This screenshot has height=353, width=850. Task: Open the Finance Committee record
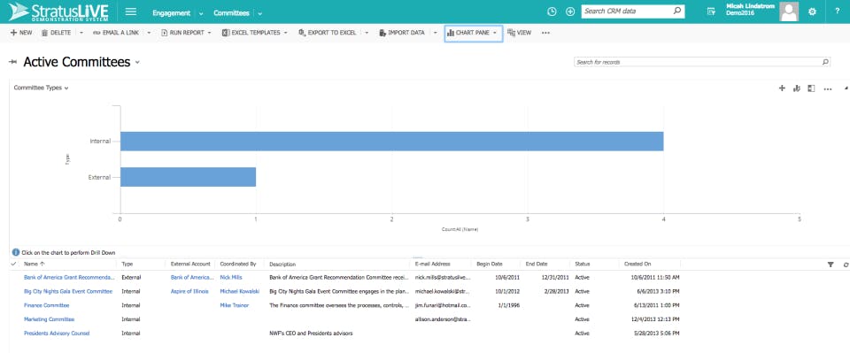[47, 305]
